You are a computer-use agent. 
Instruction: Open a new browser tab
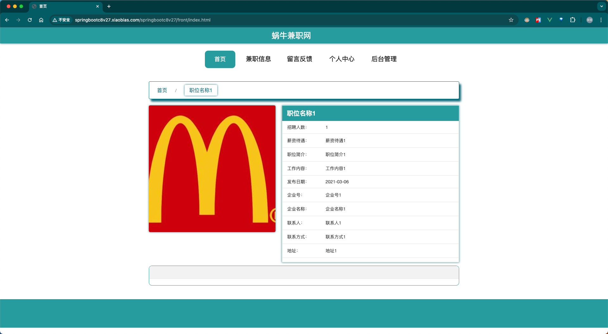pos(109,6)
